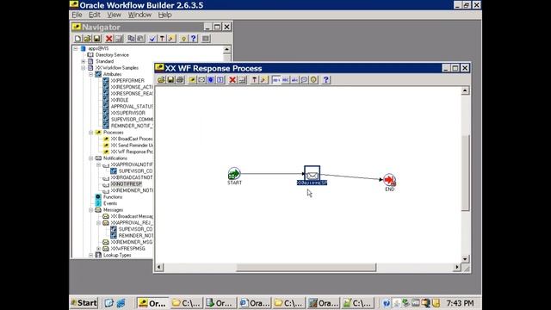Click Open icon in Navigator toolbar
This screenshot has width=551, height=310.
pos(87,39)
